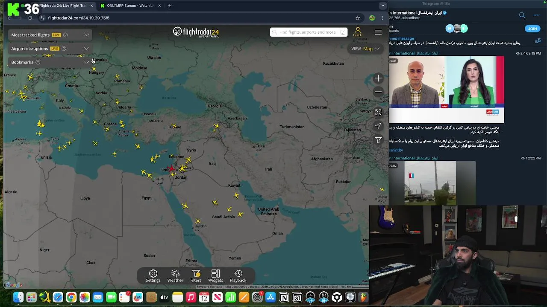Close the ONLYMRP Stream tab
The height and width of the screenshot is (307, 547).
pos(159,6)
